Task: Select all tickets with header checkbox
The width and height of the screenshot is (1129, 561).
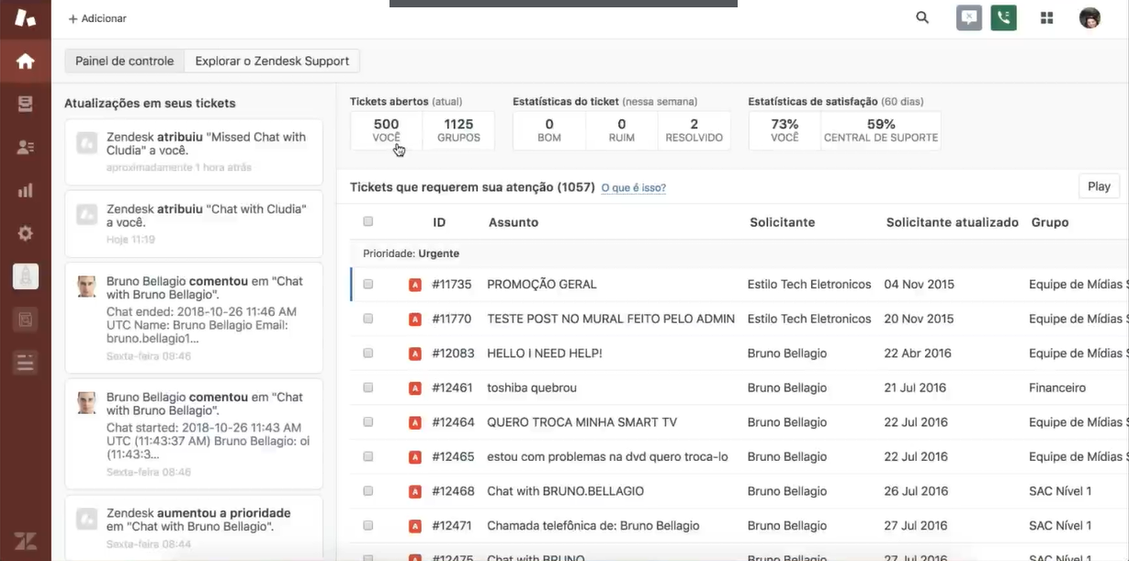Action: [368, 221]
